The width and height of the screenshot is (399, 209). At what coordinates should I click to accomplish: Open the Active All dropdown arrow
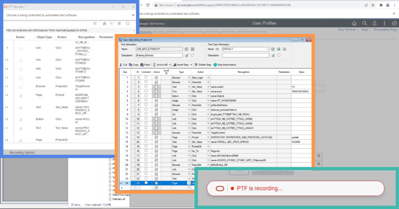170,65
